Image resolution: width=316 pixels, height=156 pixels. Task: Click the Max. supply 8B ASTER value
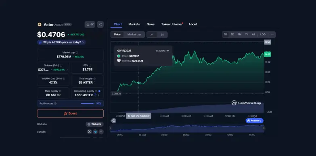point(53,95)
